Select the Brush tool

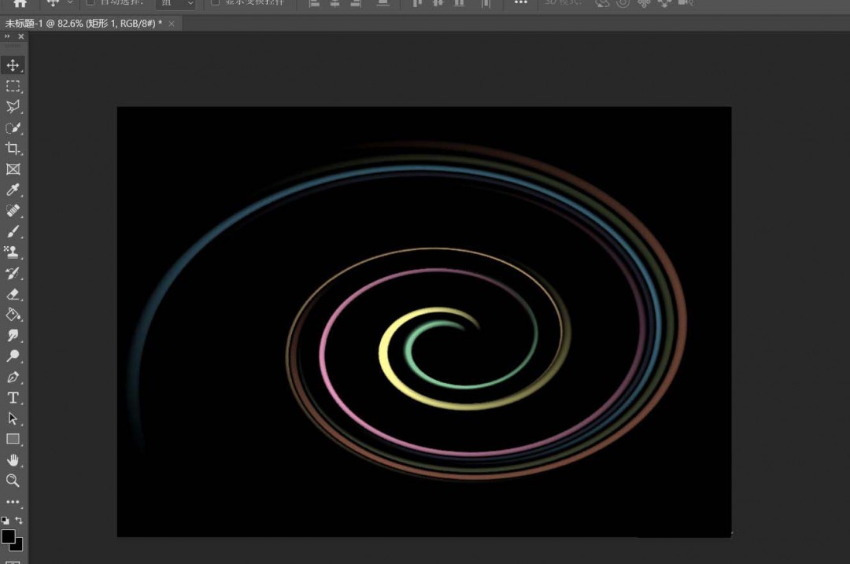click(x=13, y=231)
